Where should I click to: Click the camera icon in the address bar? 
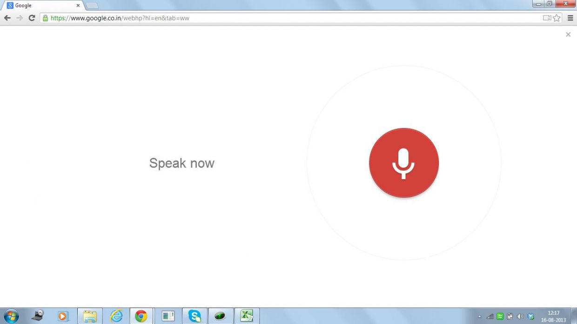547,18
